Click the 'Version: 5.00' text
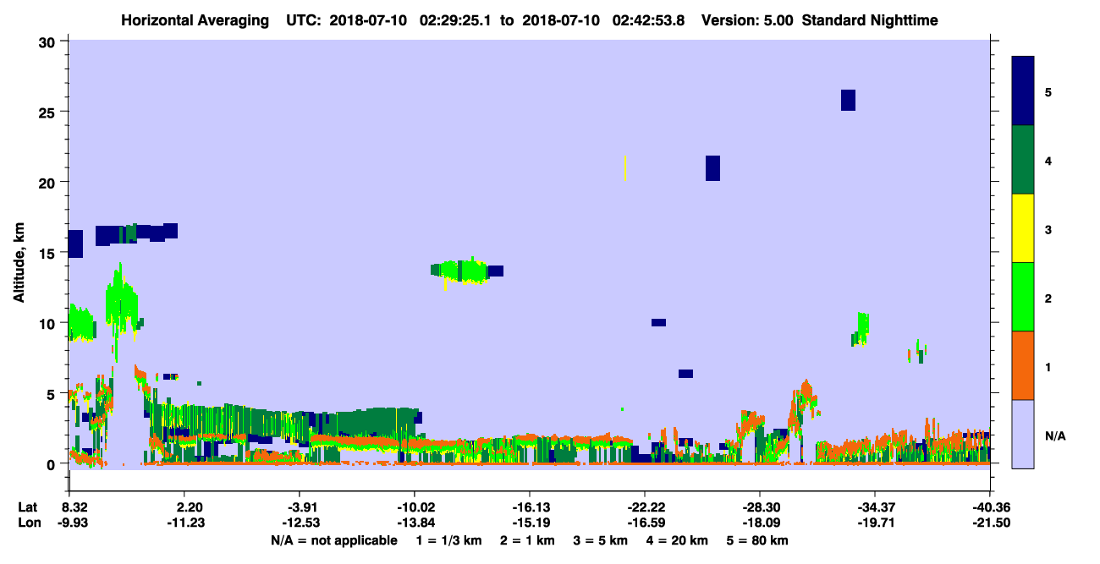1100x564 pixels. pyautogui.click(x=746, y=19)
